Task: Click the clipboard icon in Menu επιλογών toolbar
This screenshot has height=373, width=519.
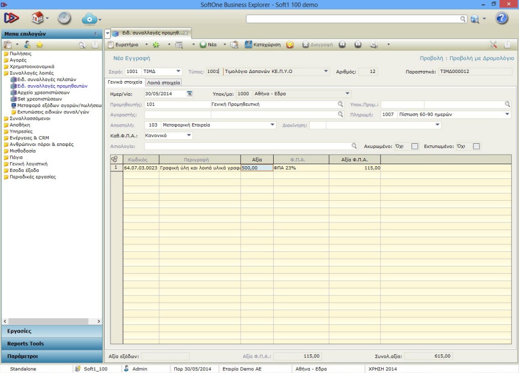Action: 8,45
